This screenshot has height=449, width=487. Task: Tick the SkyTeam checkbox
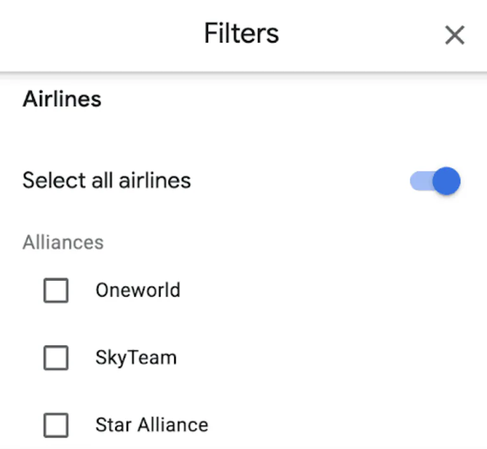[x=56, y=358]
